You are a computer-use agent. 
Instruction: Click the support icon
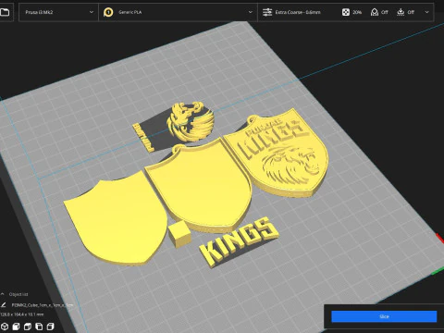click(x=375, y=12)
